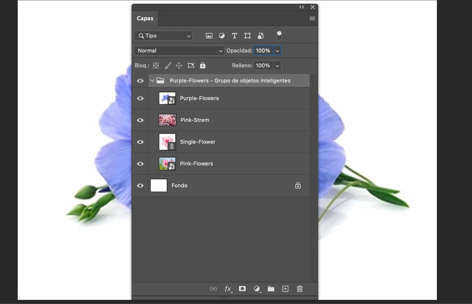472x304 pixels.
Task: Open the Normal blend mode dropdown
Action: 179,51
